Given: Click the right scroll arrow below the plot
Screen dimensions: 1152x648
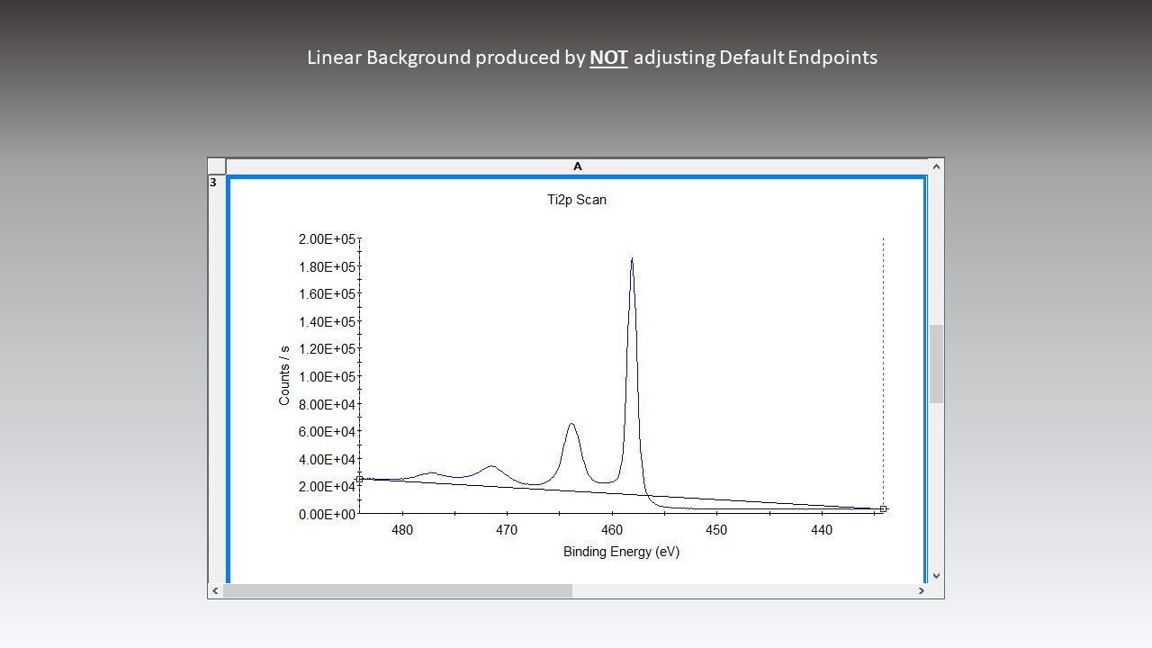Looking at the screenshot, I should tap(922, 591).
